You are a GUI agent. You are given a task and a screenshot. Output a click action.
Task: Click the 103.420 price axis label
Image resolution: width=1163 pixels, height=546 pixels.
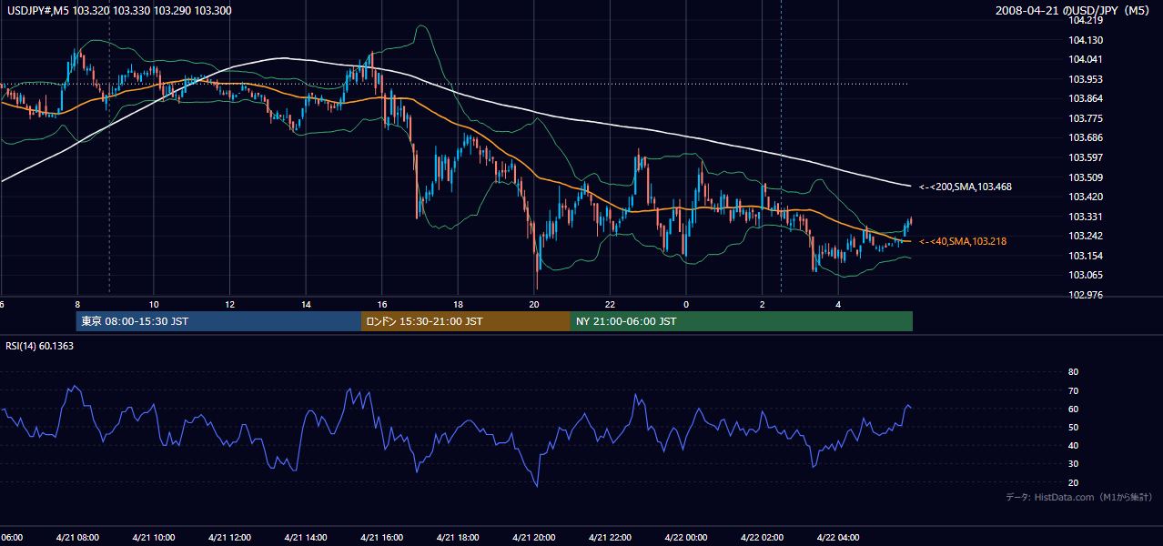pyautogui.click(x=1087, y=197)
